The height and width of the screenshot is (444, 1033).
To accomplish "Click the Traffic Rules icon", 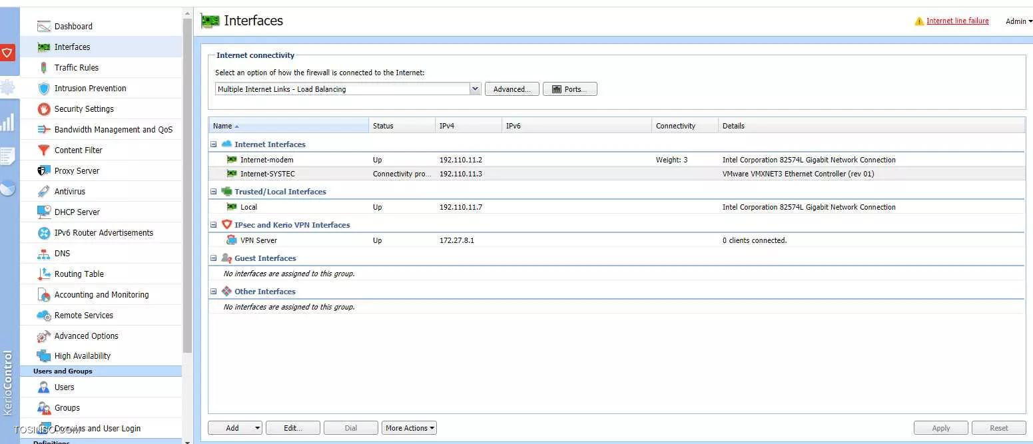I will 44,68.
